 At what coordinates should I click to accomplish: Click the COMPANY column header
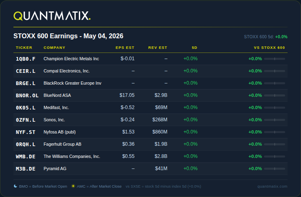[55, 48]
